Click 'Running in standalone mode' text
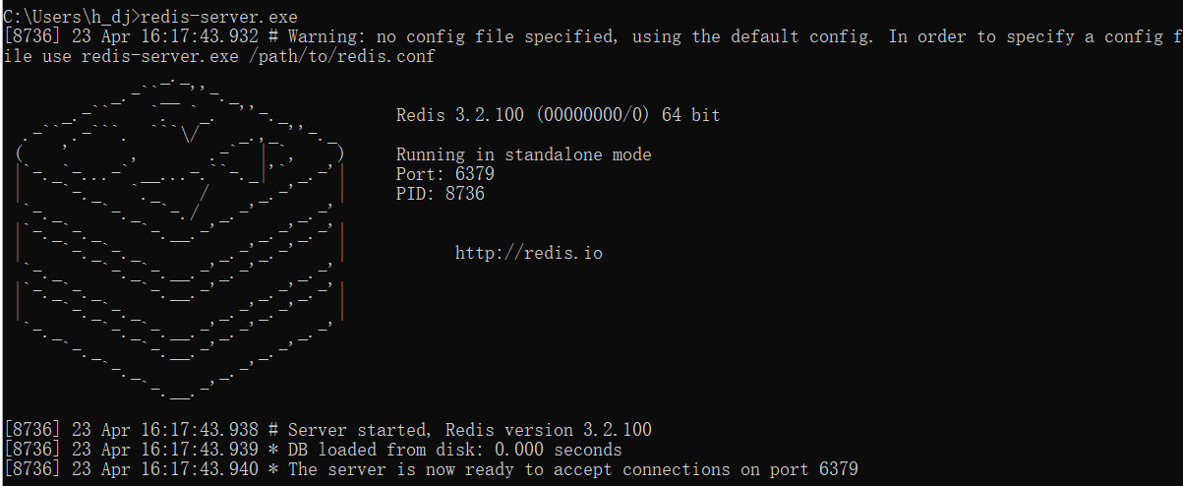 pos(523,154)
